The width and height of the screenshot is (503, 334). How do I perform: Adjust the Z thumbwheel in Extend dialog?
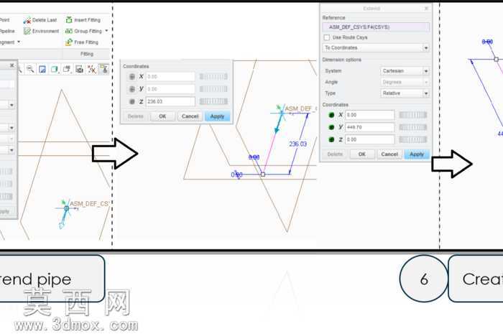pyautogui.click(x=413, y=139)
